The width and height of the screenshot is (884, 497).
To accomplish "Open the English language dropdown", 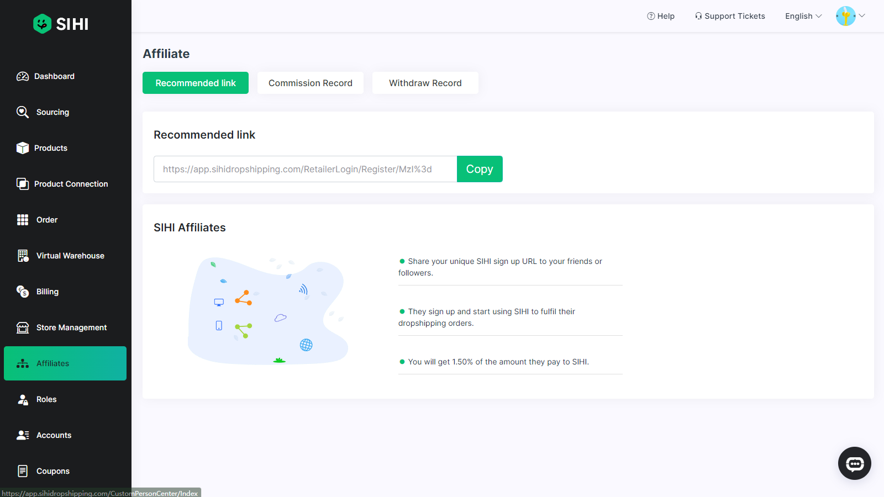I will 802,16.
